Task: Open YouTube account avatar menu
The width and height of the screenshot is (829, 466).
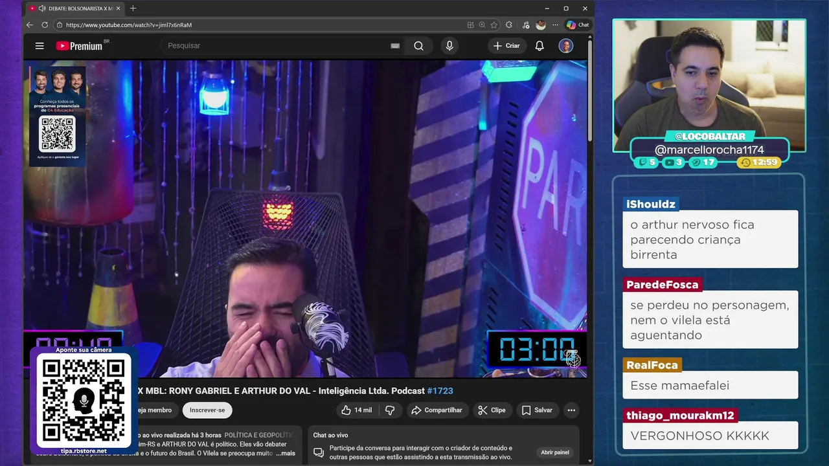Action: [x=565, y=46]
